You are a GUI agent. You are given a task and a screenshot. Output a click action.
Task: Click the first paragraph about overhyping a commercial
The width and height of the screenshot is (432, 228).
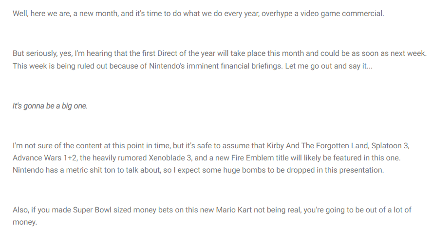(198, 14)
